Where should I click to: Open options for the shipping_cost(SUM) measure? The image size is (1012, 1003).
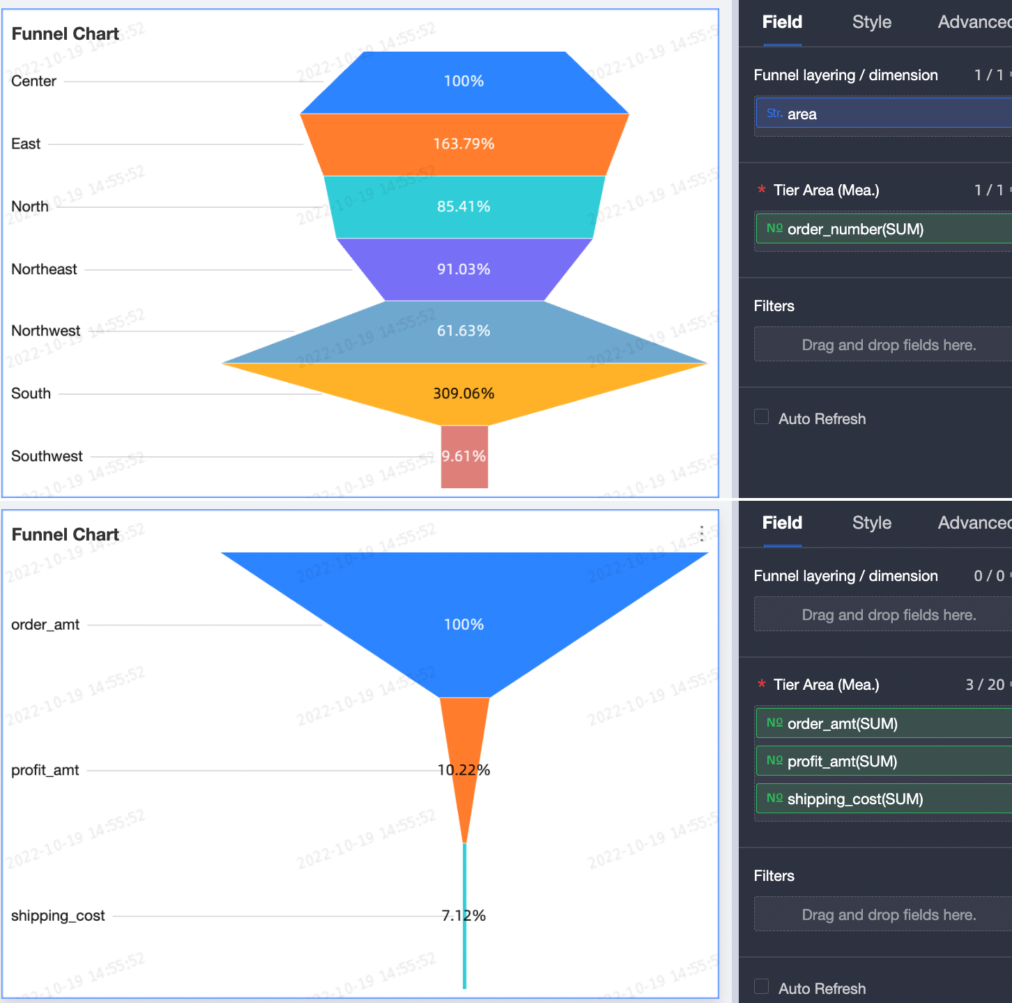tap(882, 799)
